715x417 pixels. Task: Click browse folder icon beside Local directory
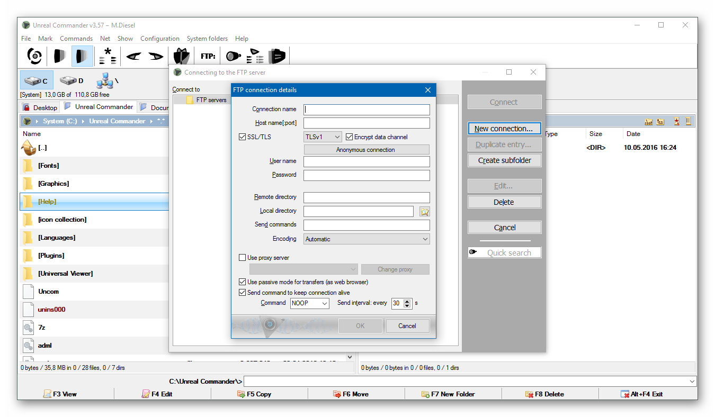click(424, 212)
